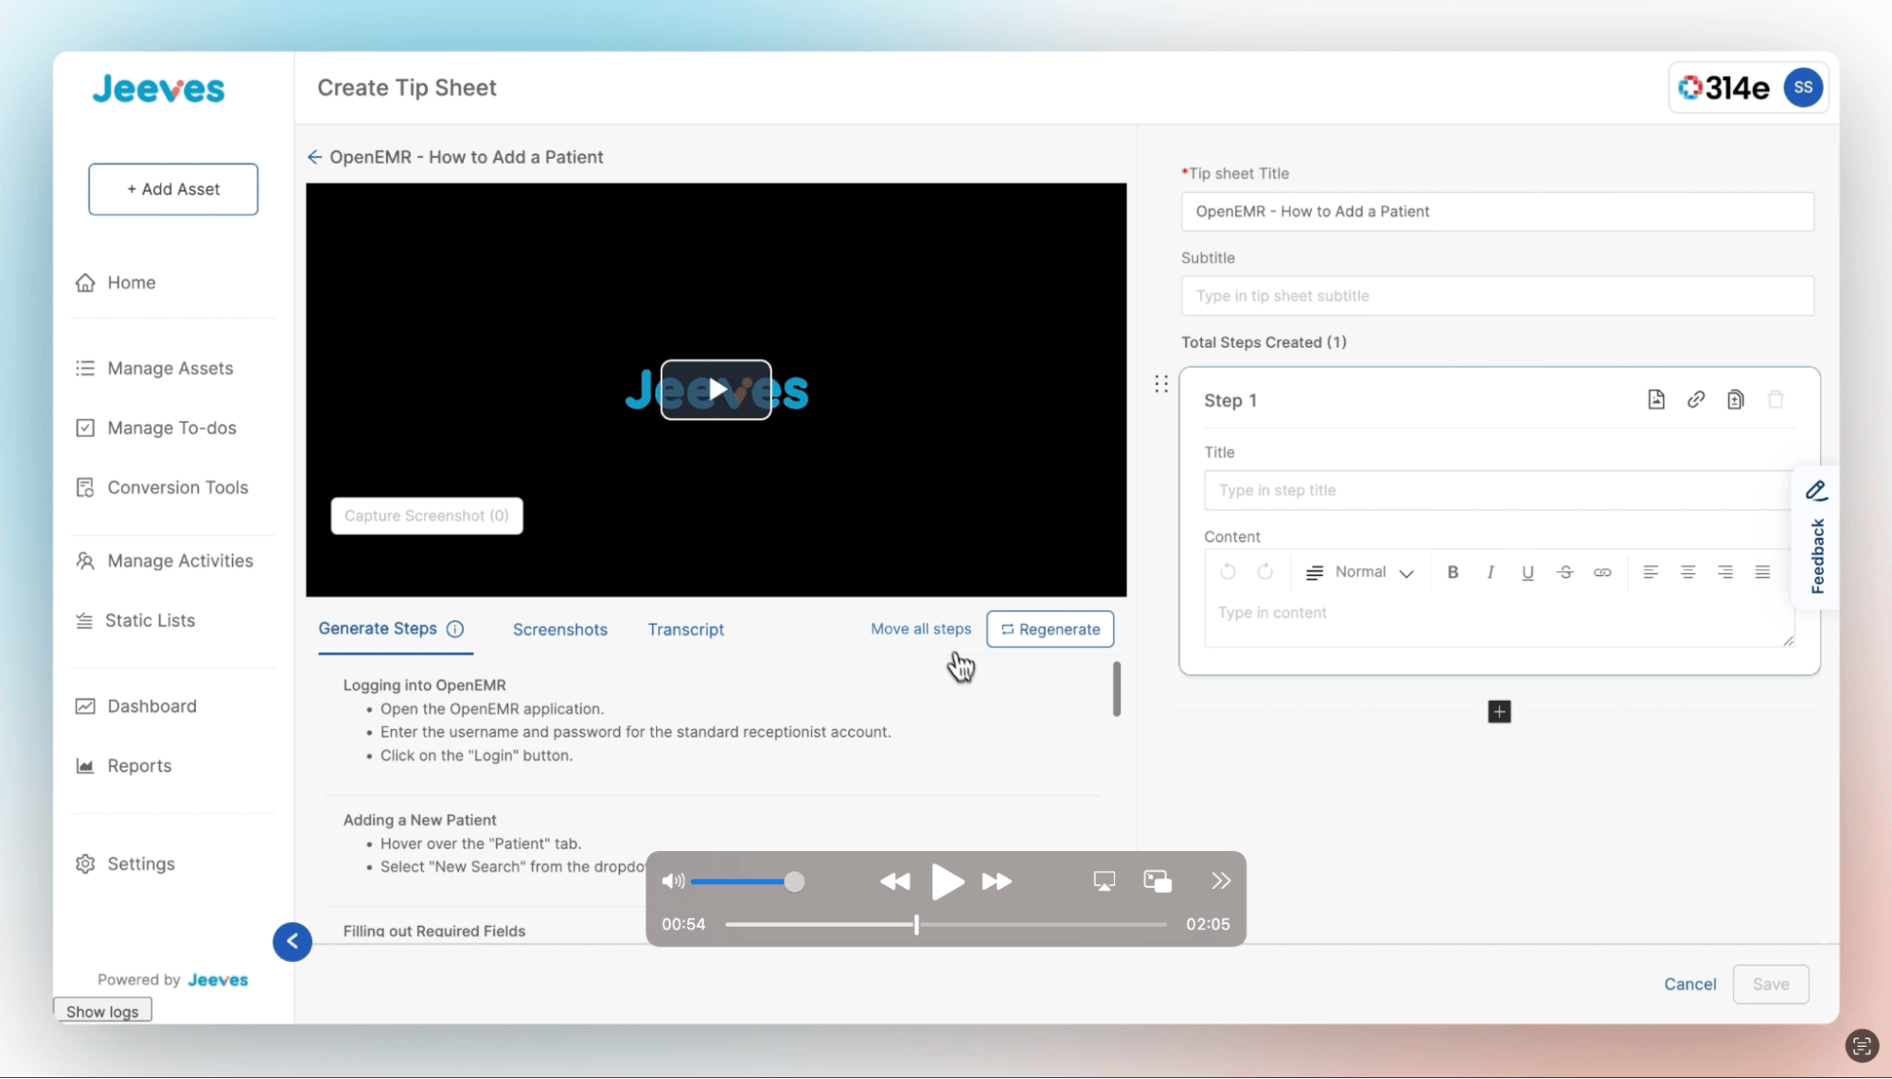Justify content text
Image resolution: width=1892 pixels, height=1079 pixels.
point(1762,572)
